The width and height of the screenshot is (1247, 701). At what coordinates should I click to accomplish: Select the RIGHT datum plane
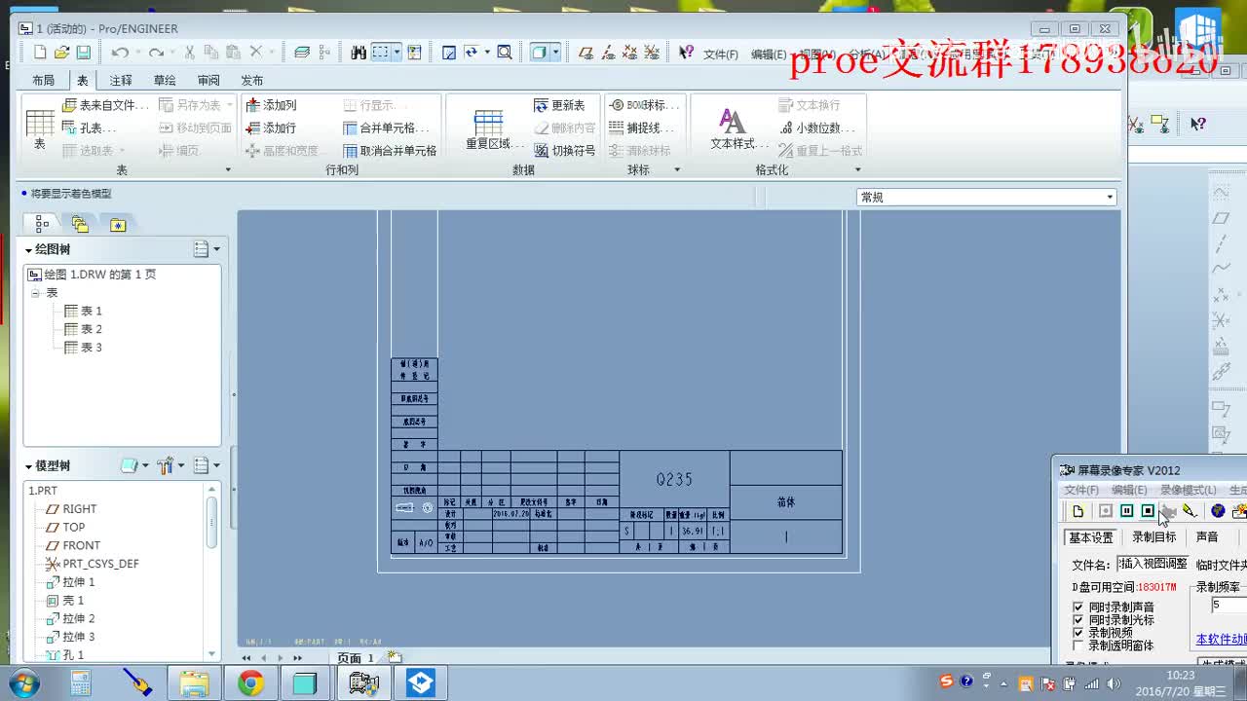[72, 509]
